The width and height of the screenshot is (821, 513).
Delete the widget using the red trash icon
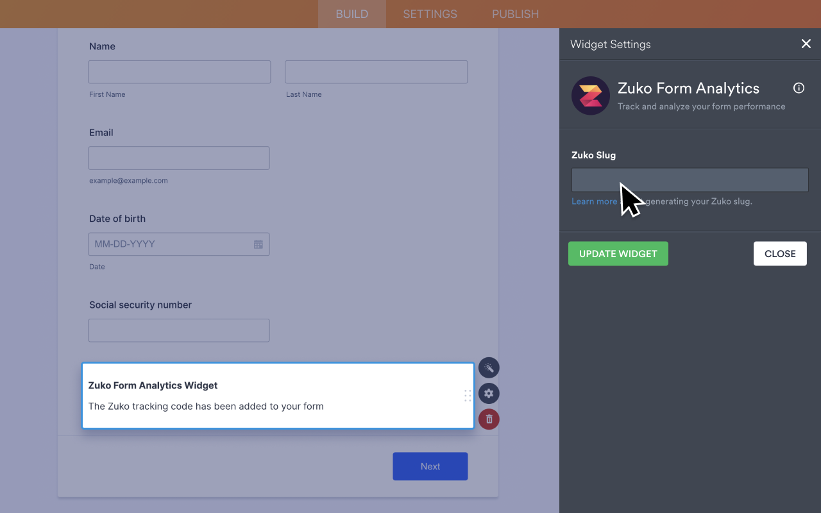(x=488, y=419)
